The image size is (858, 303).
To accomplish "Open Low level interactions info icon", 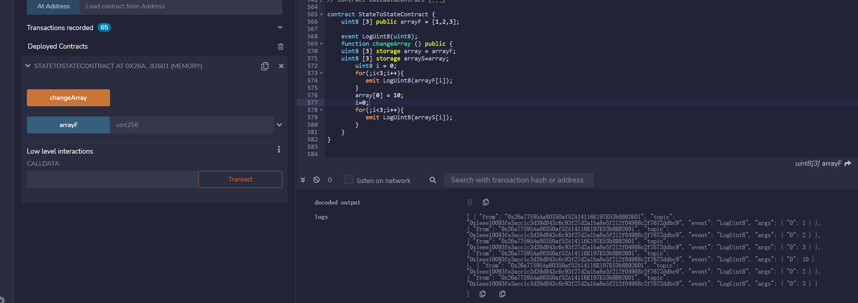I will [x=279, y=149].
